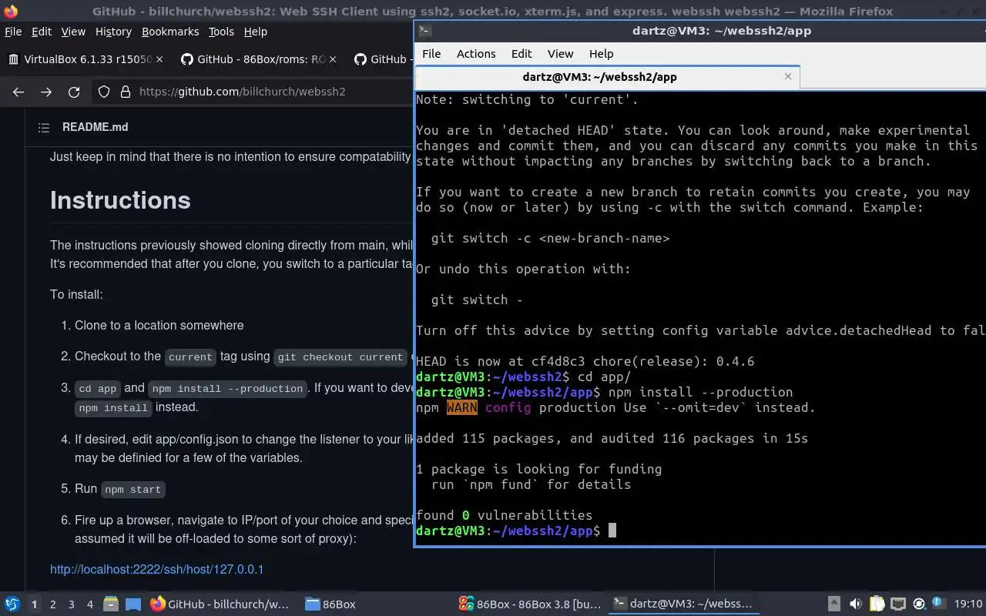Open terminal Edit menu
Screen dimensions: 986x616
(x=522, y=54)
